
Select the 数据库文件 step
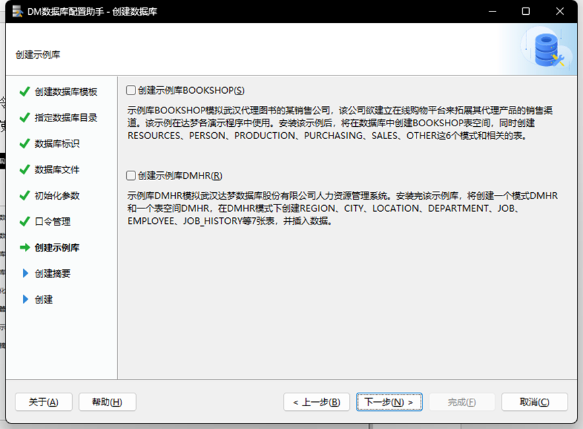[57, 170]
